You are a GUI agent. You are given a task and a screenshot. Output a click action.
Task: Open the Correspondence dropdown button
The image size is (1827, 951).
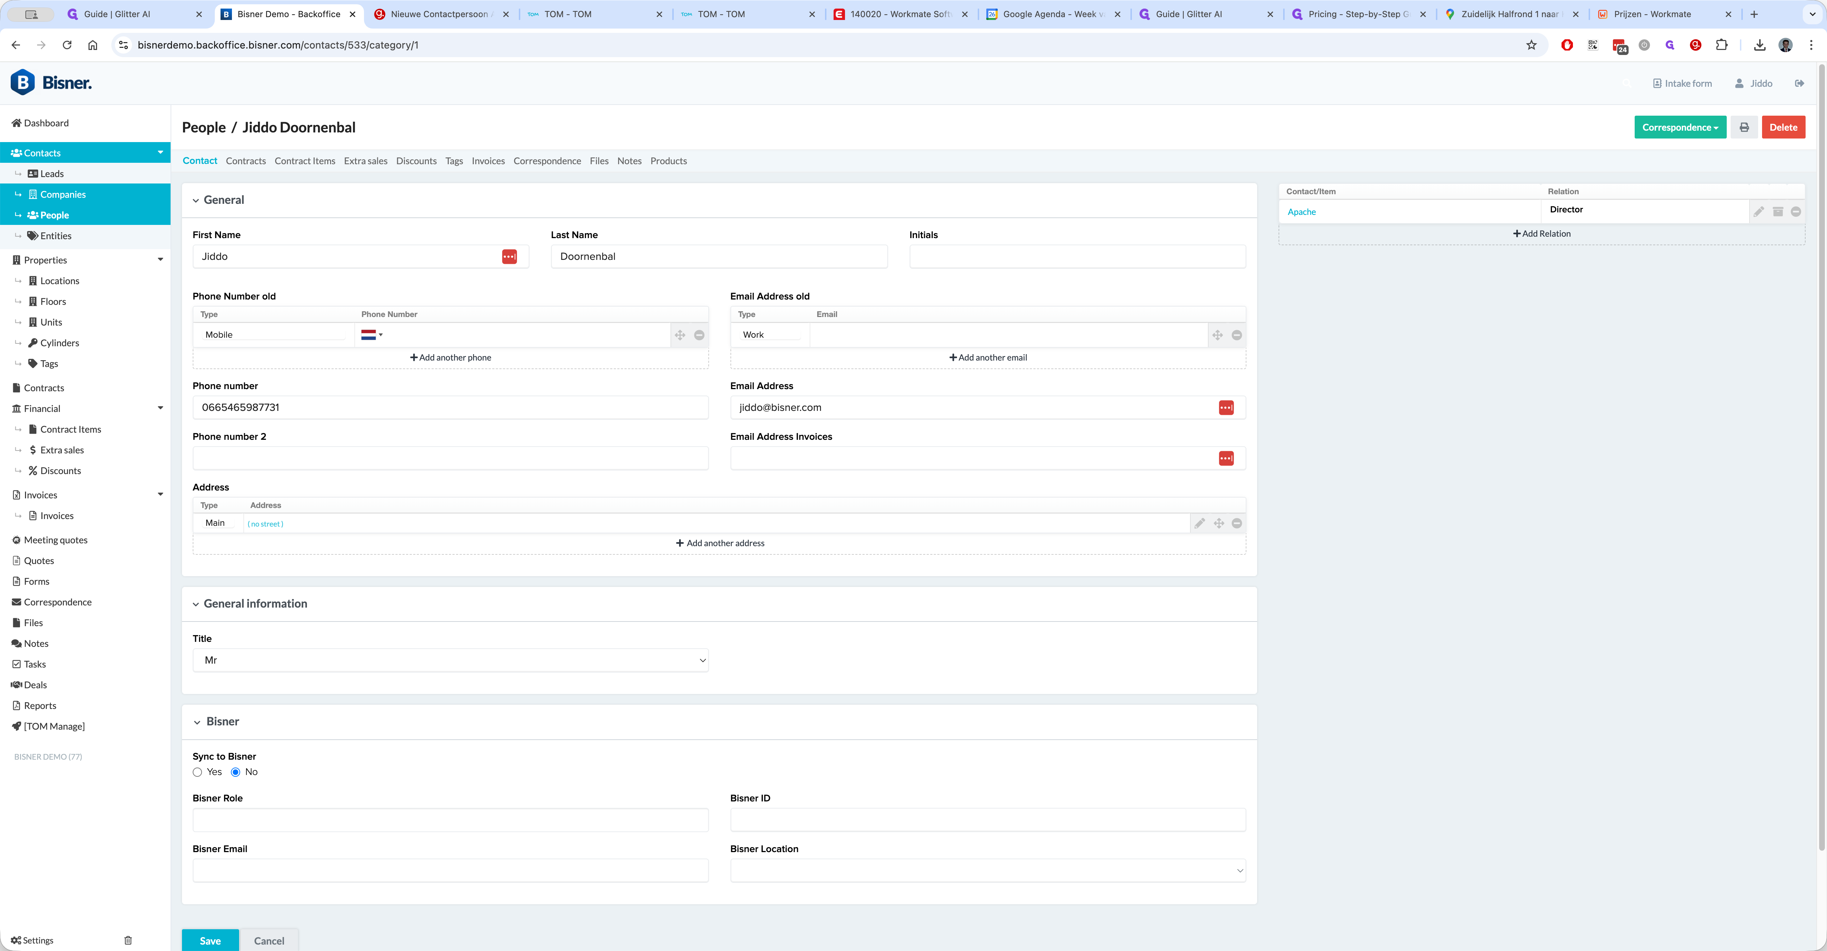(x=1680, y=128)
